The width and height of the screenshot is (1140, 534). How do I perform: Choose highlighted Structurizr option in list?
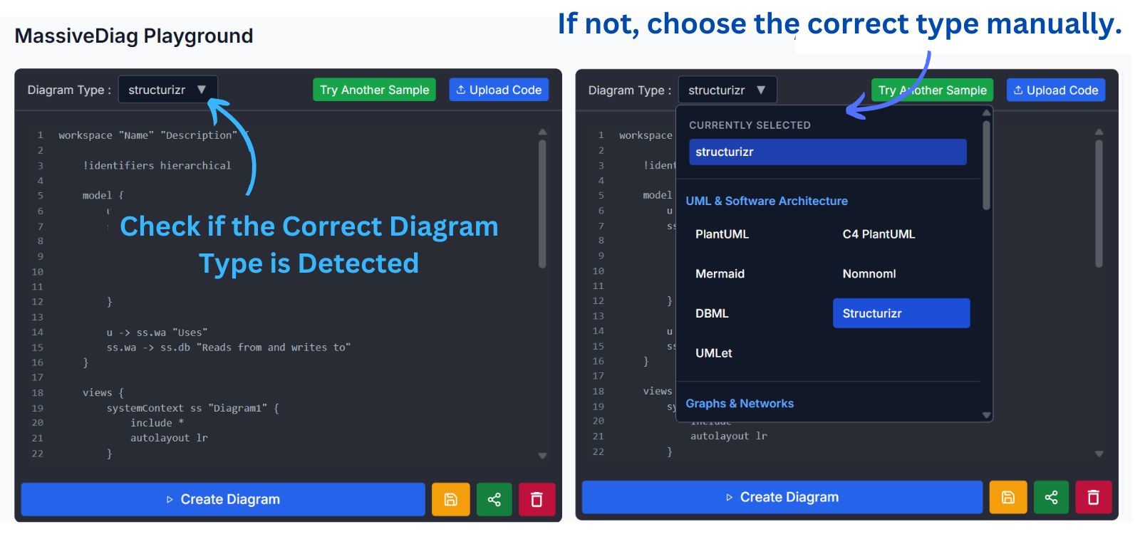click(x=901, y=313)
